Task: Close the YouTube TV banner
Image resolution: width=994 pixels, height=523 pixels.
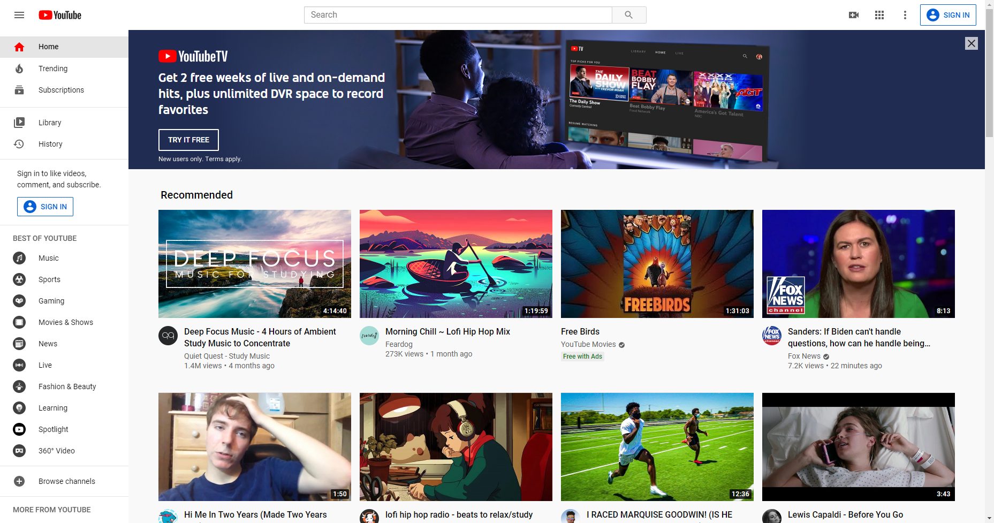Action: (x=972, y=43)
